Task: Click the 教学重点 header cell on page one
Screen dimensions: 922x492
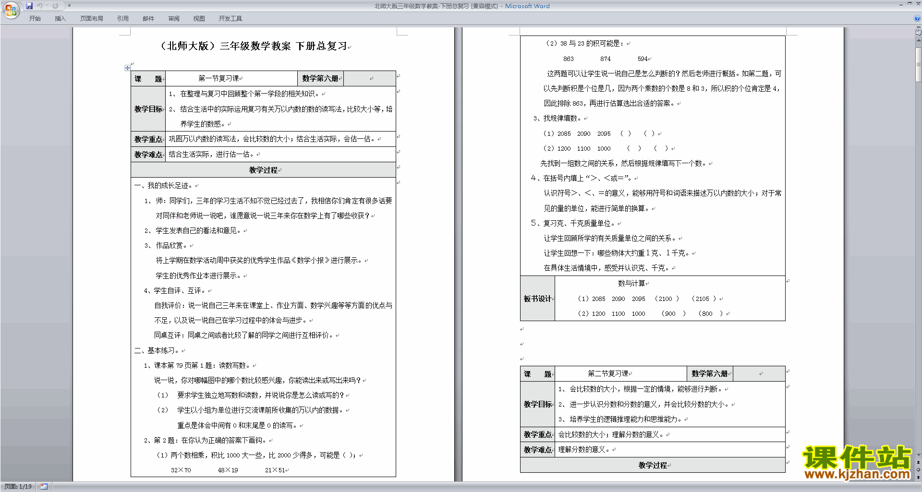Action: pyautogui.click(x=148, y=139)
